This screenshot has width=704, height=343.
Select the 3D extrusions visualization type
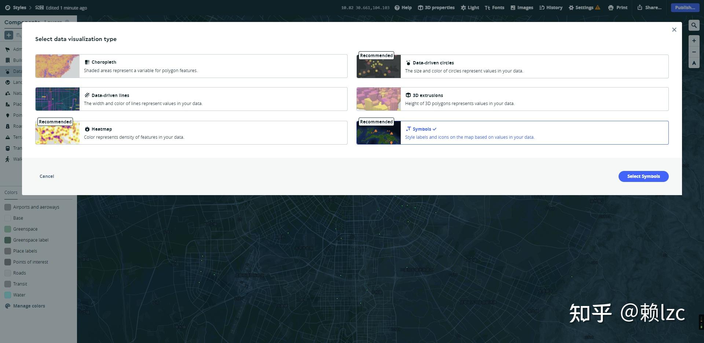[x=512, y=99]
